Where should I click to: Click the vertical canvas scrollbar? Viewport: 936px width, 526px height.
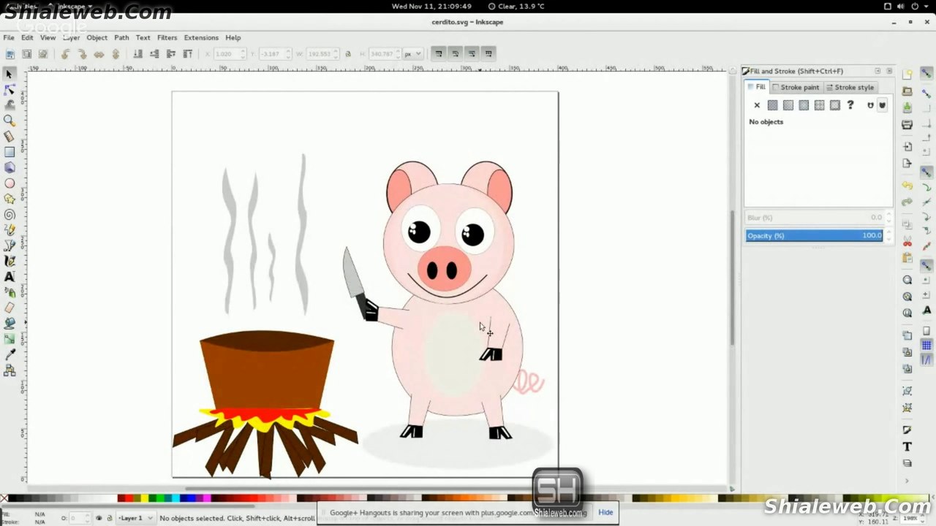coord(732,278)
